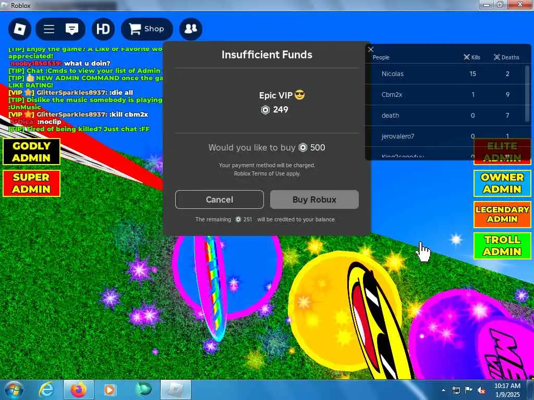Click the OWNER ADMIN button
This screenshot has height=400, width=534.
tap(502, 183)
